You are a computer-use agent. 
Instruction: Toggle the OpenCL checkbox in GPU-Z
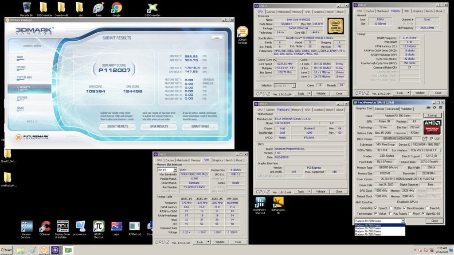tap(376, 208)
